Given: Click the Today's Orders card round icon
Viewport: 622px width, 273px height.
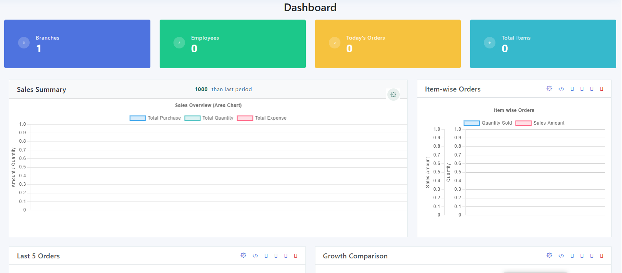Looking at the screenshot, I should (x=335, y=43).
